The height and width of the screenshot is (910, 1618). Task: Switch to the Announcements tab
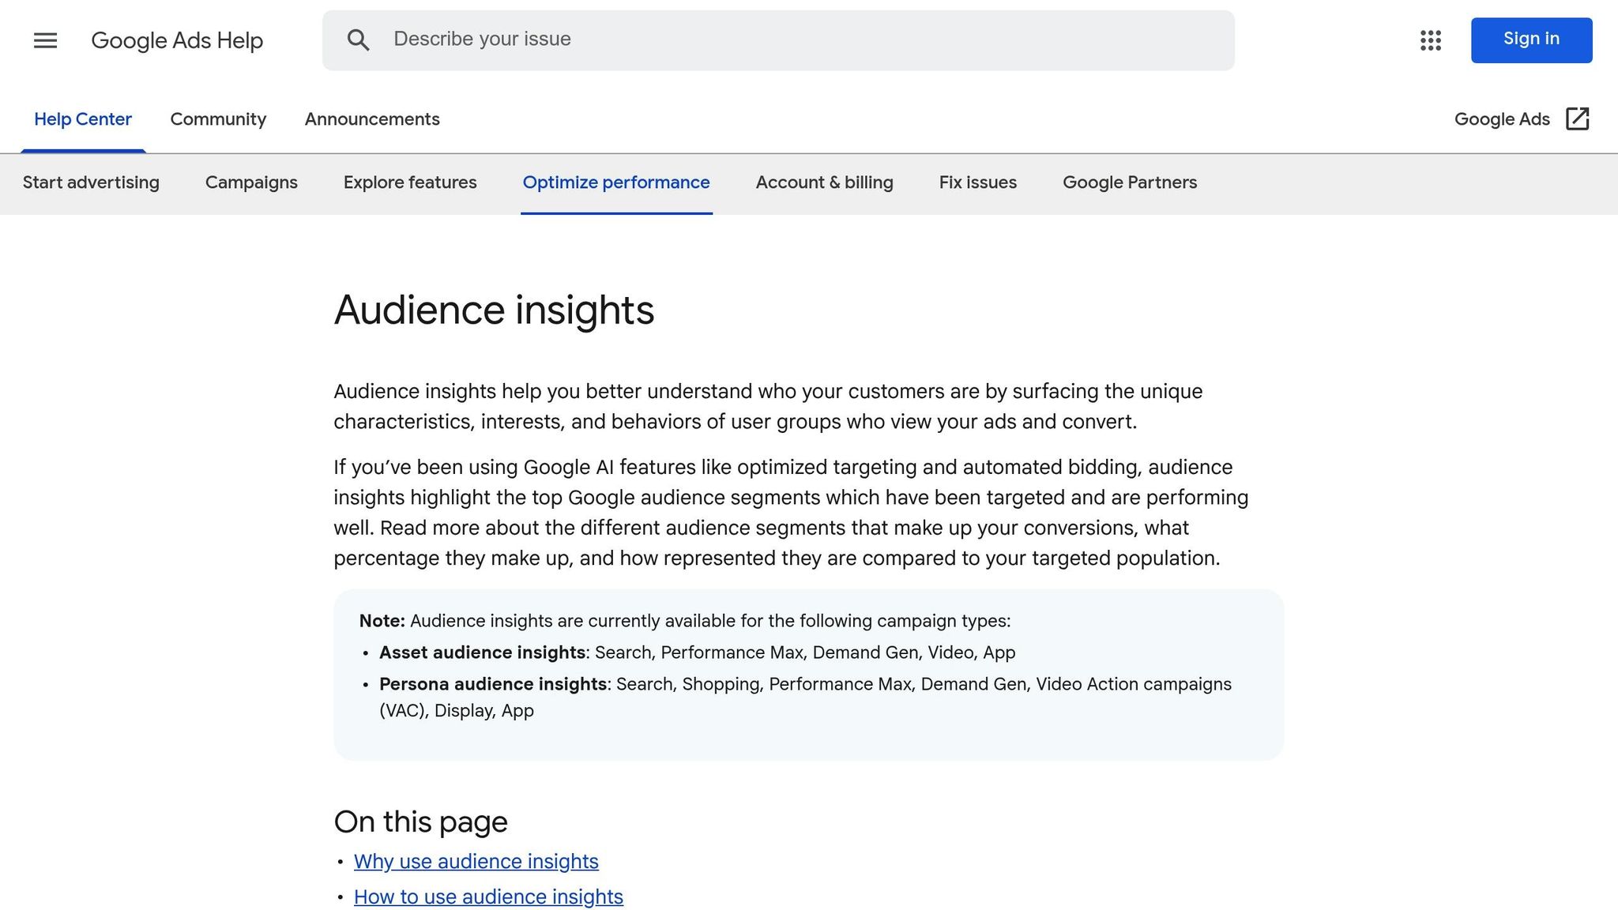point(372,119)
